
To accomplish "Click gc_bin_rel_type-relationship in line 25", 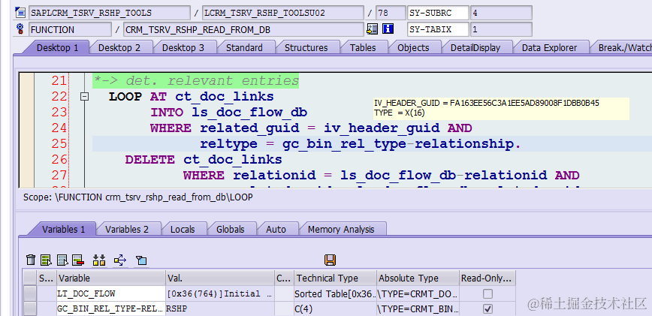I will coord(399,143).
